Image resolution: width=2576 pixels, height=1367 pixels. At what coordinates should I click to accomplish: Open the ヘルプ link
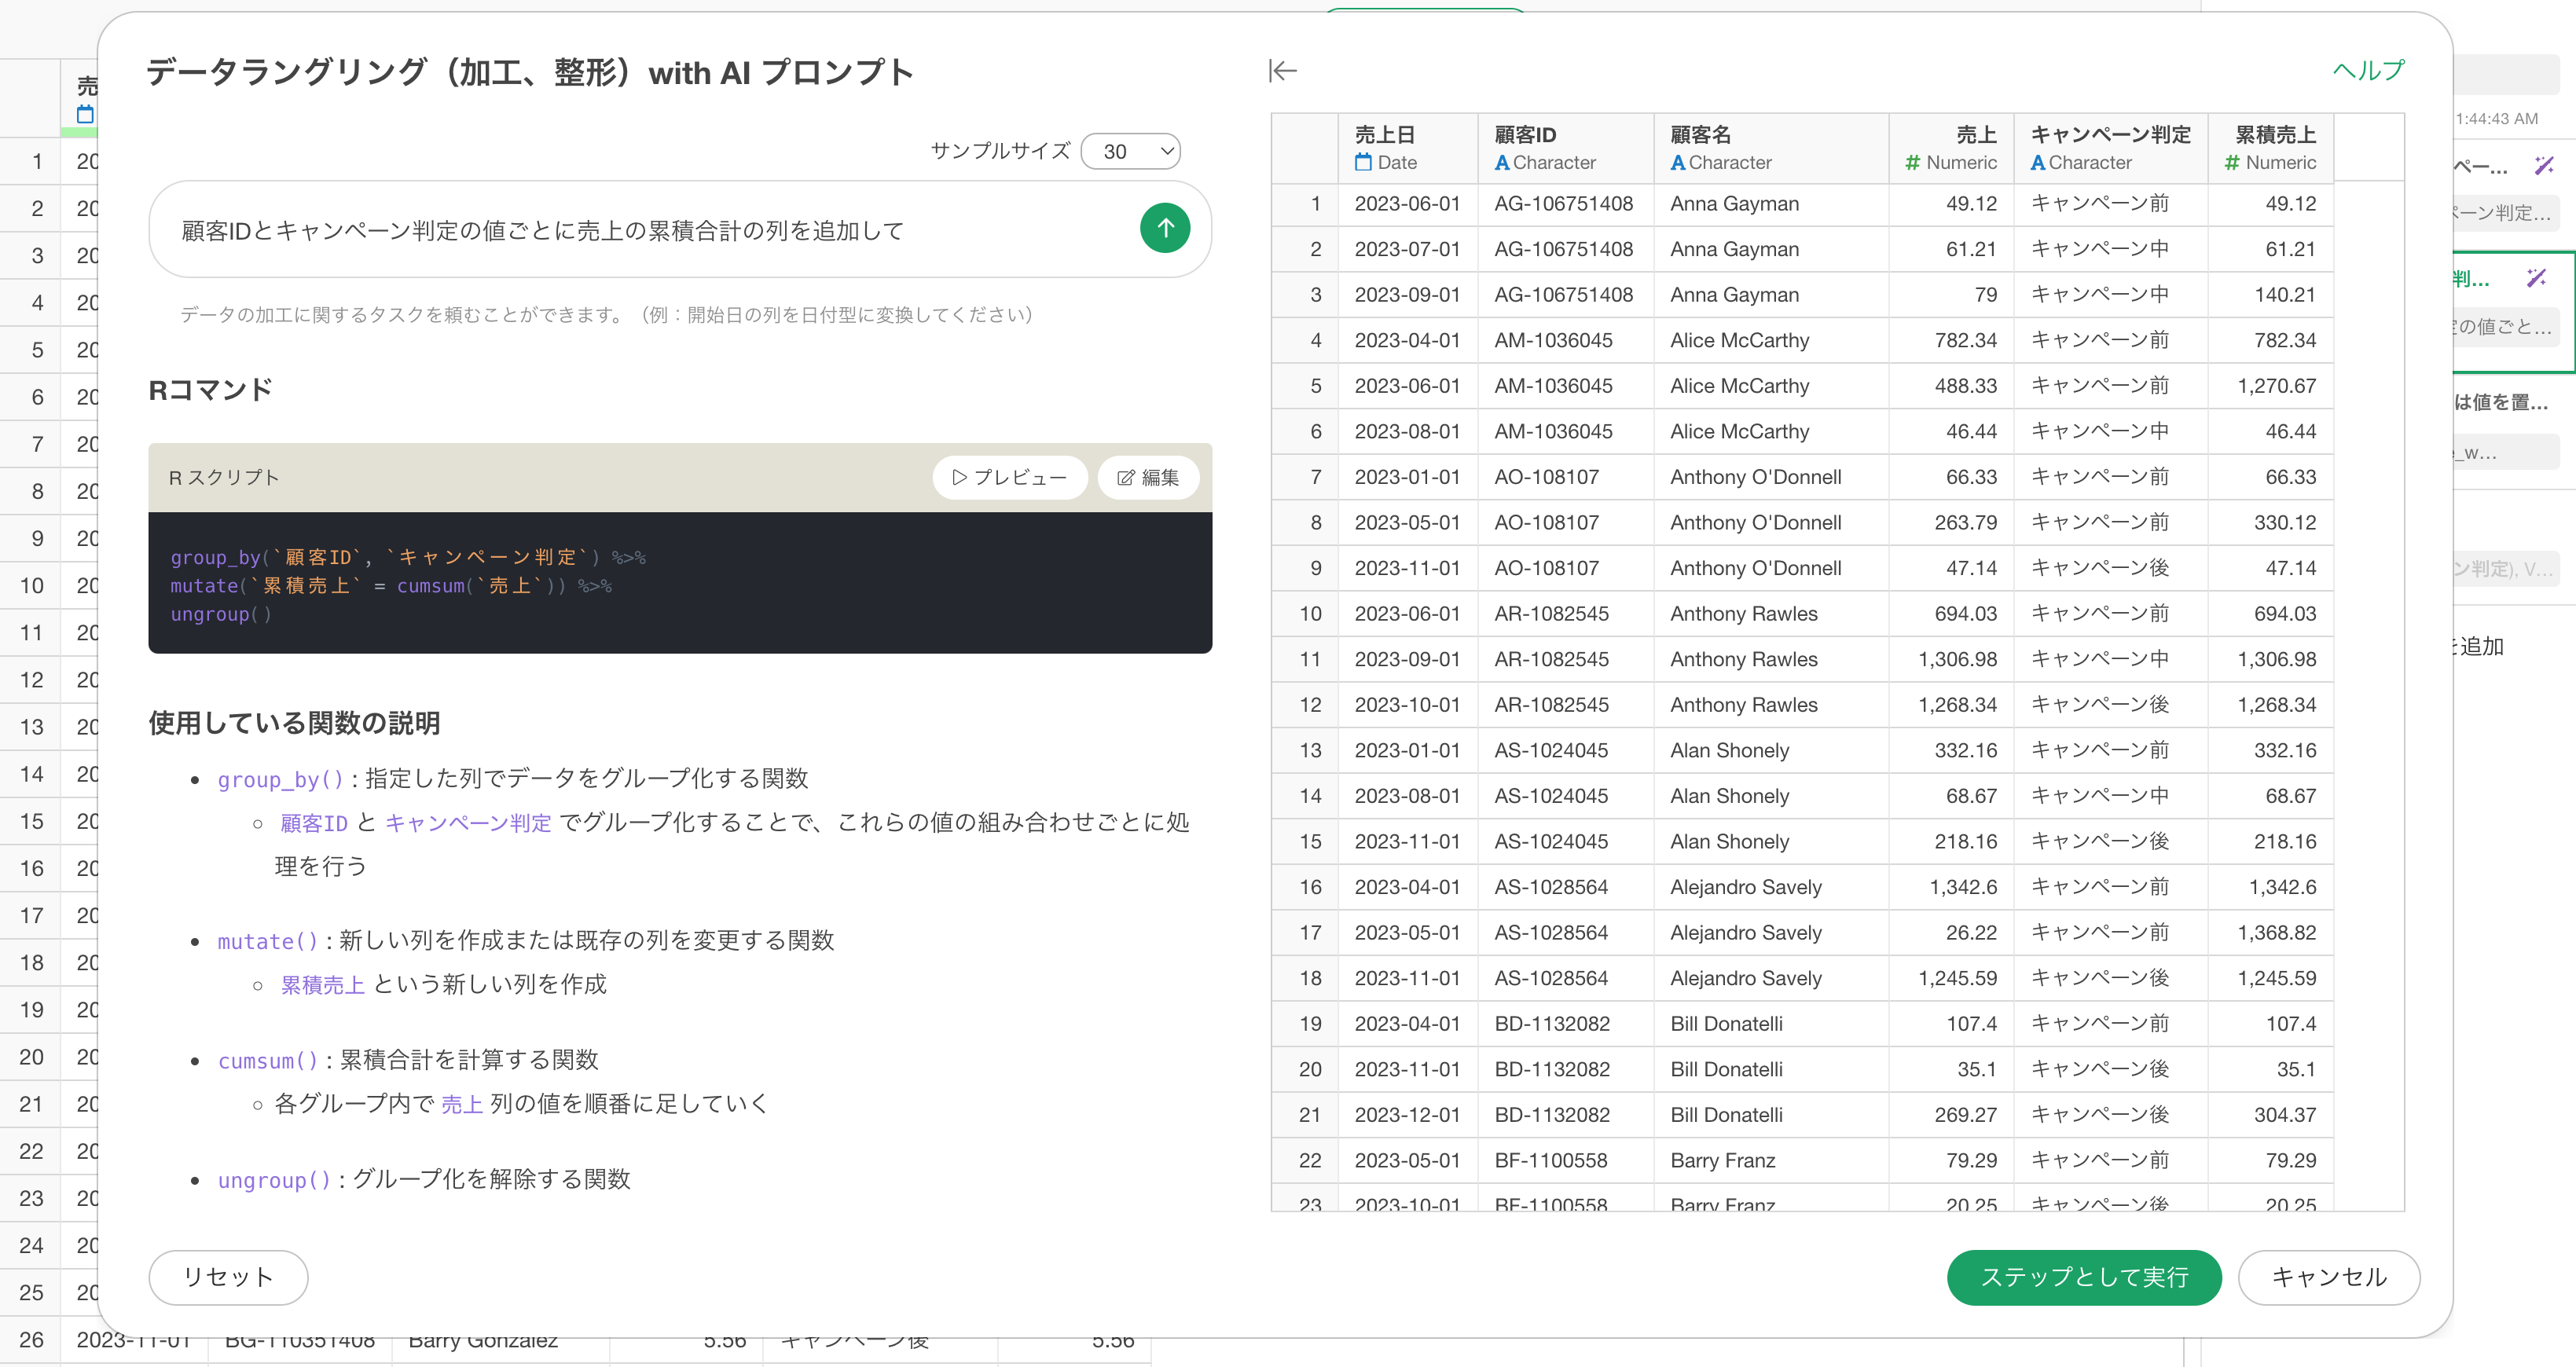[2368, 70]
